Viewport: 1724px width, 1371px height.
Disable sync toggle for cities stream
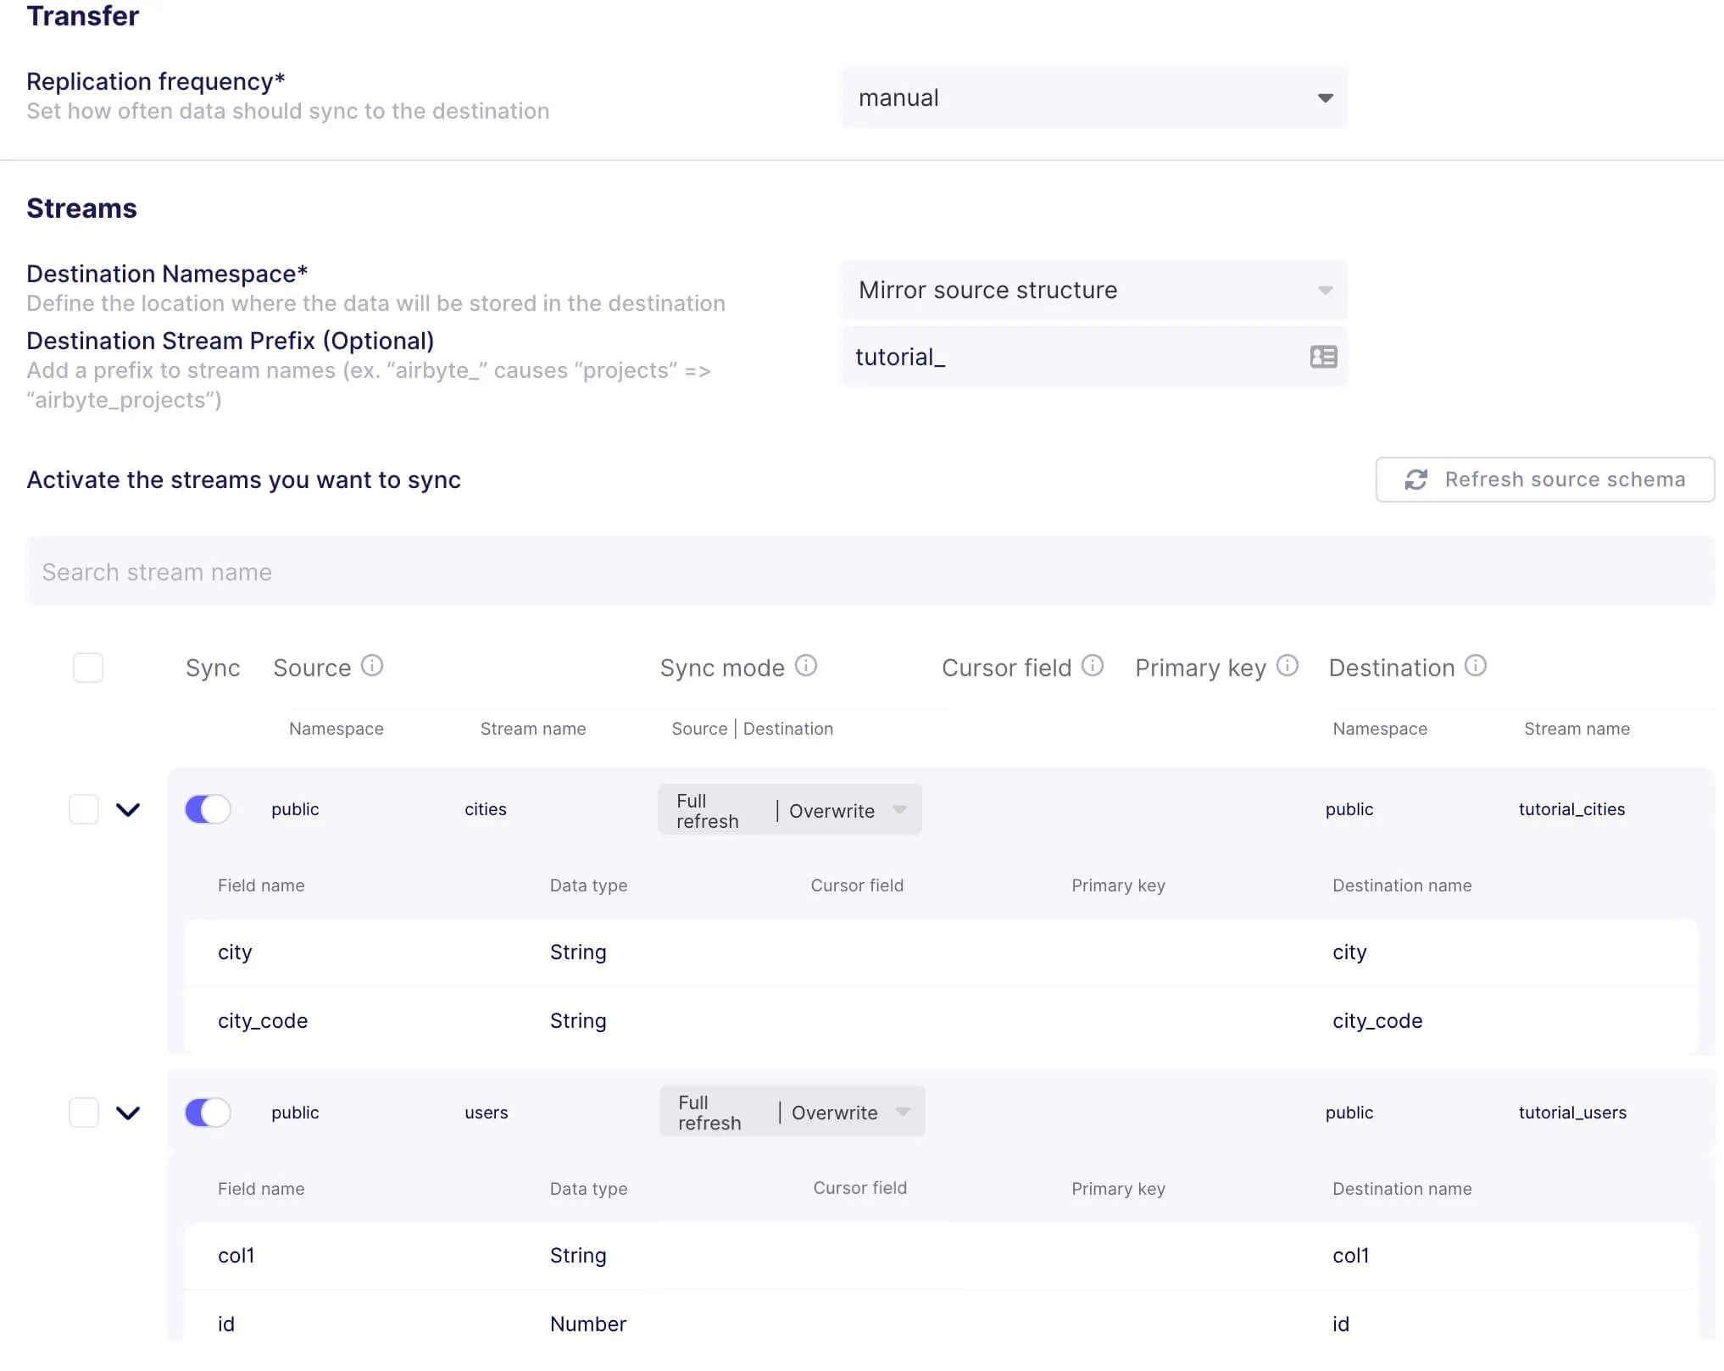pyautogui.click(x=208, y=809)
